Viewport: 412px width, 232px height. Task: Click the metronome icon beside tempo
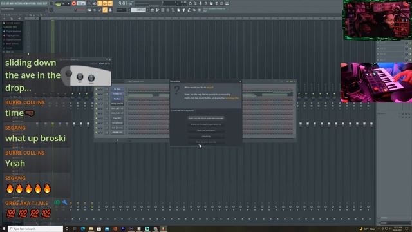pos(89,3)
